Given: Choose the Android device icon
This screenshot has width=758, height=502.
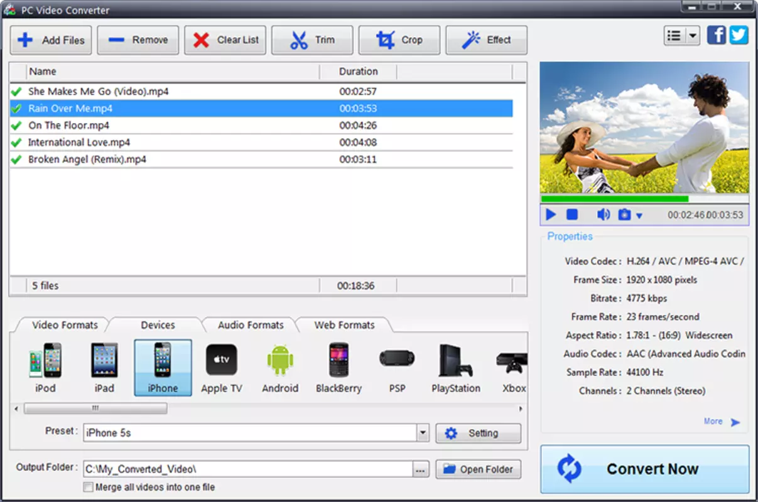Looking at the screenshot, I should 280,368.
